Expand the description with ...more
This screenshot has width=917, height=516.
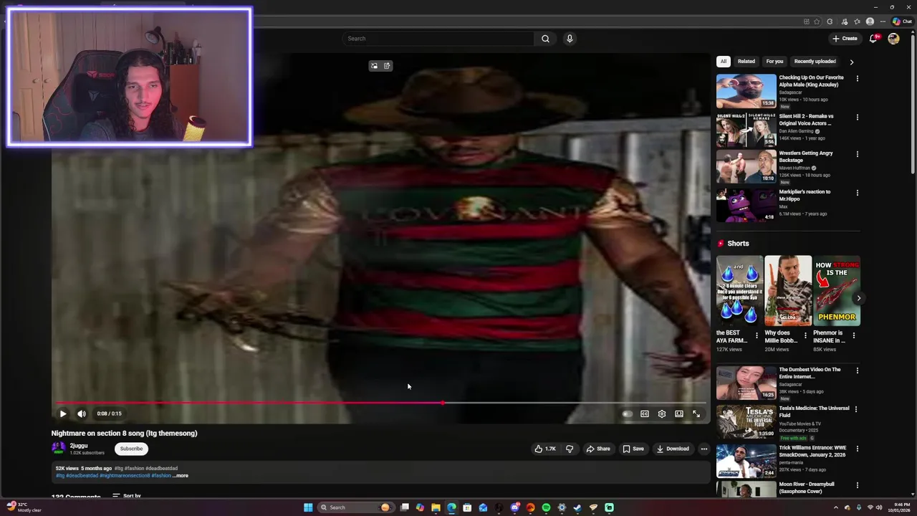pos(181,476)
